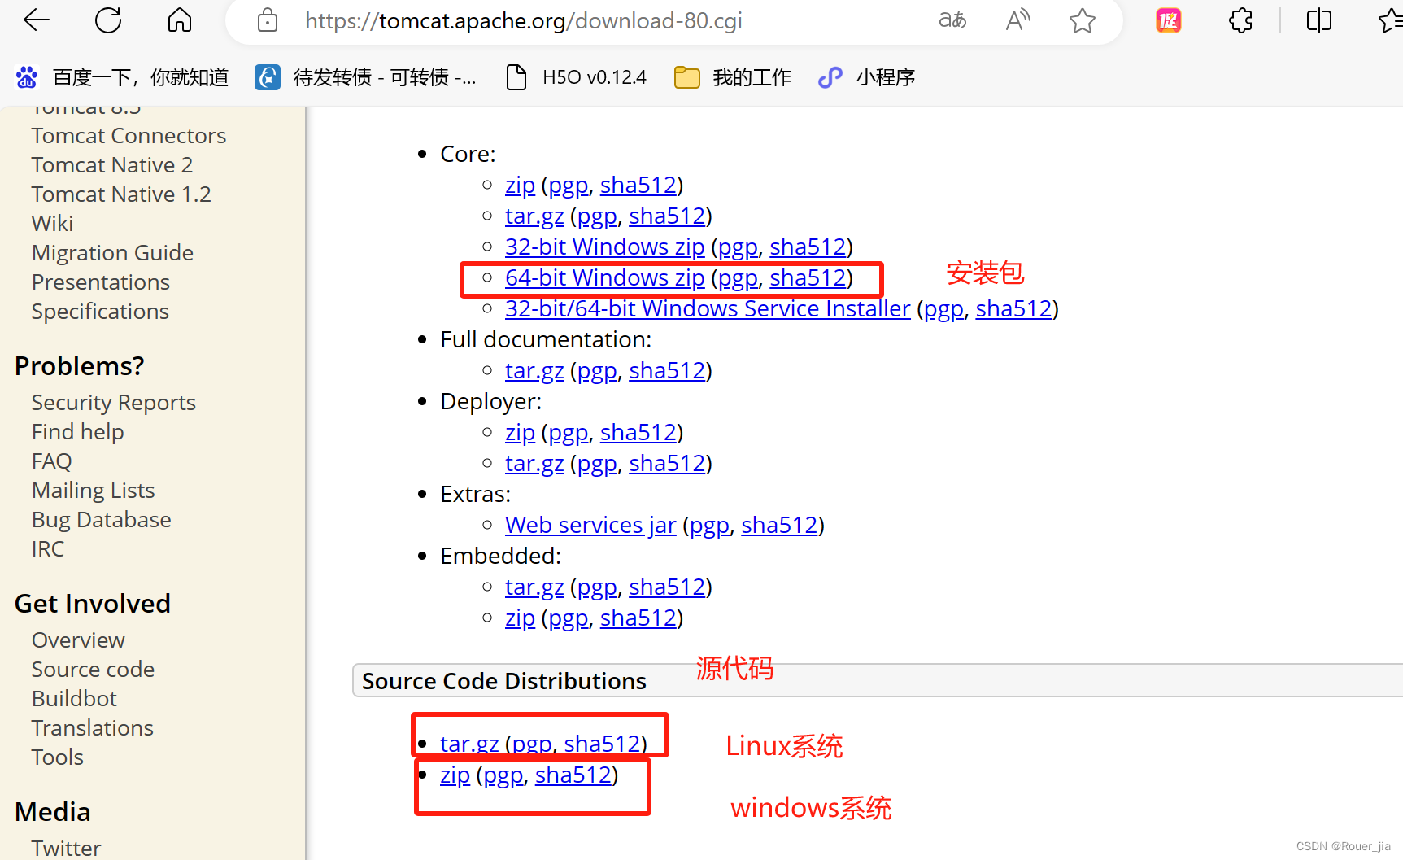Viewport: 1403px width, 860px height.
Task: Open Presentations in sidebar
Action: 101,282
